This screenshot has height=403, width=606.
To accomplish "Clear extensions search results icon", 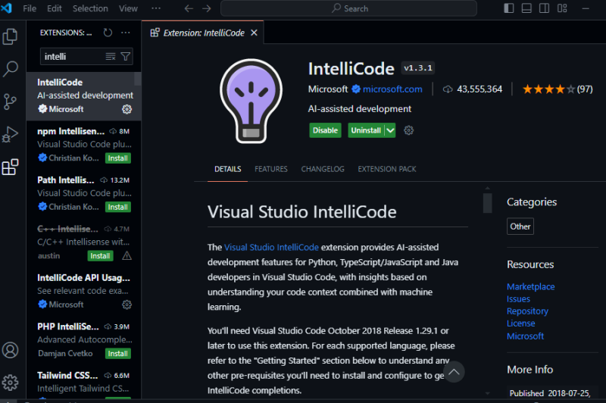I will coord(111,57).
